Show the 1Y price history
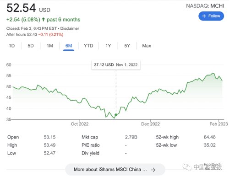The image size is (229, 177). (x=108, y=46)
